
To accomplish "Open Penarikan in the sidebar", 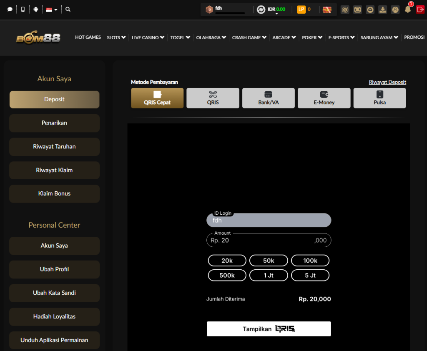I will point(54,123).
